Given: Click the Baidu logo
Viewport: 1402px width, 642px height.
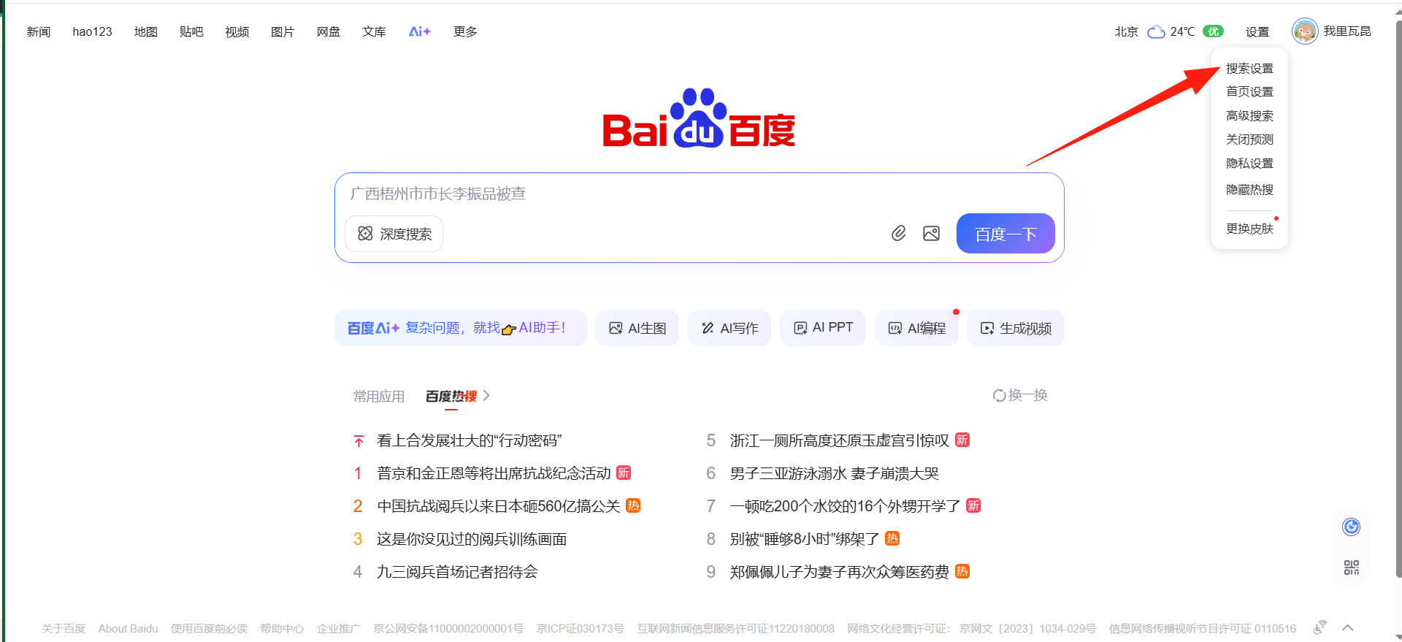Looking at the screenshot, I should [698, 119].
